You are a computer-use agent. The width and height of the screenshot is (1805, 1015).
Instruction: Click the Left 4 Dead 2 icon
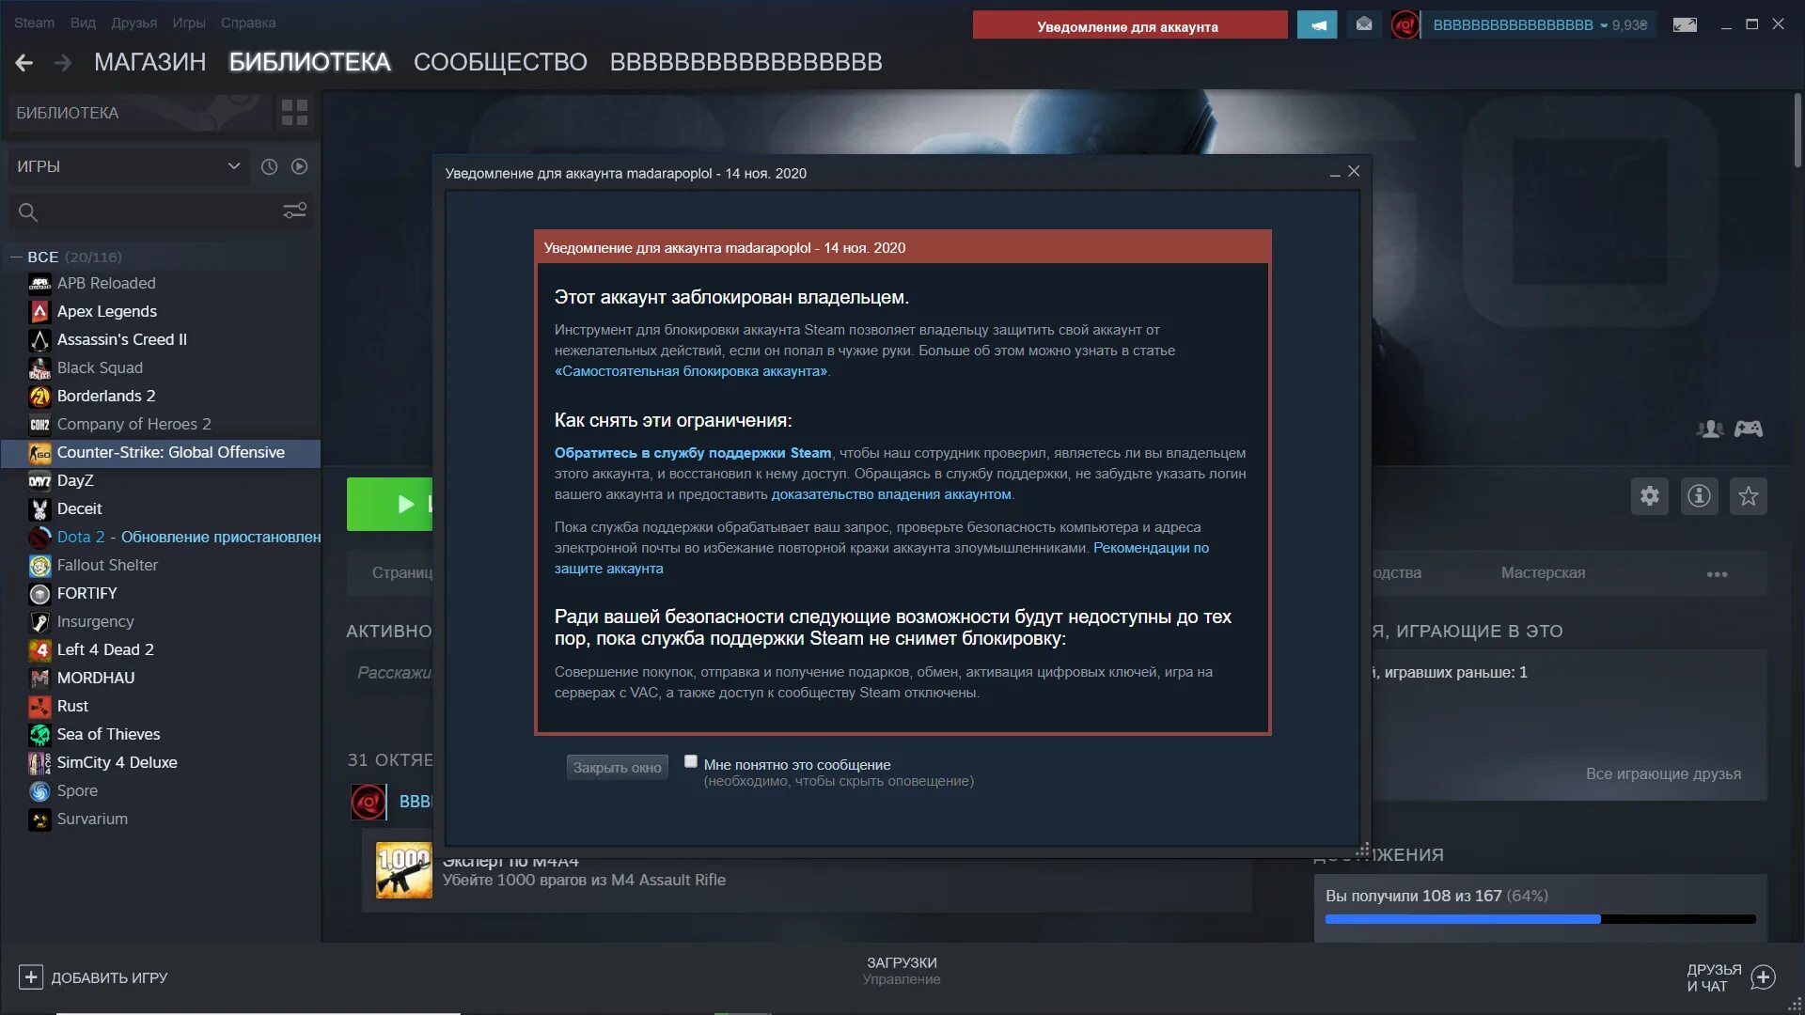point(39,649)
